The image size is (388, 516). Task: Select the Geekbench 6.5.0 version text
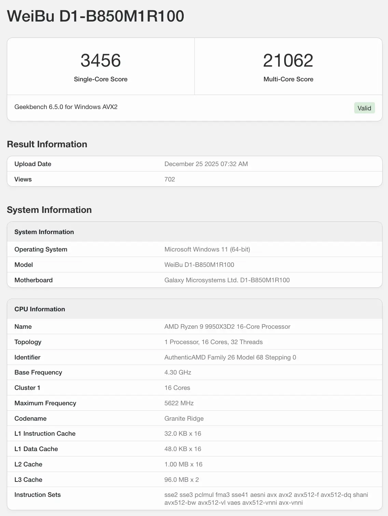point(66,107)
